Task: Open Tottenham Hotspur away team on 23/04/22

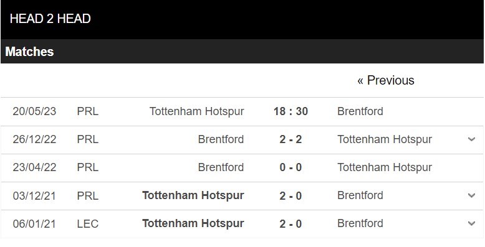Action: coord(385,167)
